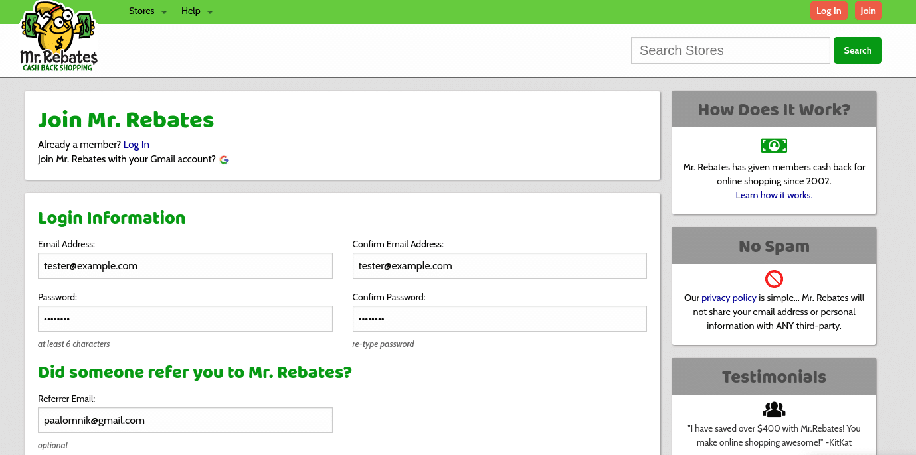Open the Help menu
Viewport: 916px width, 455px height.
191,11
